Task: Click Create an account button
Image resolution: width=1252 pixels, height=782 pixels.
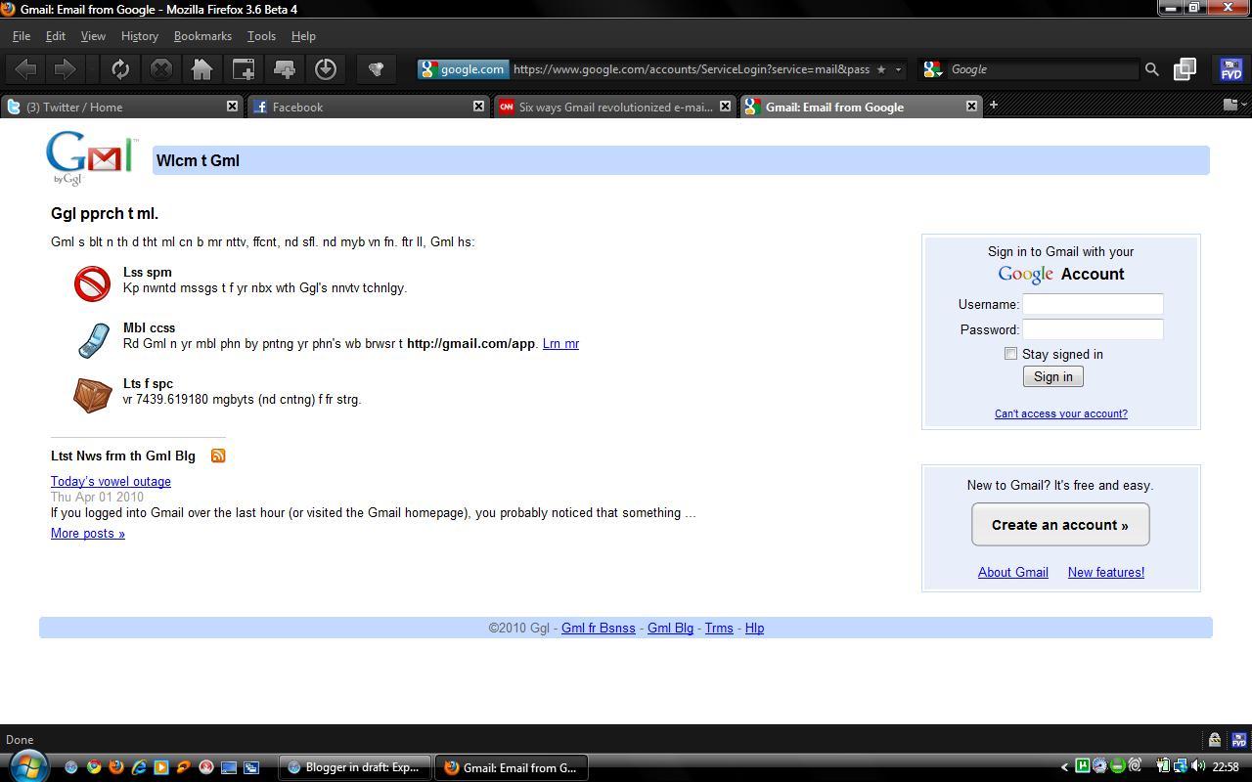Action: 1060,525
